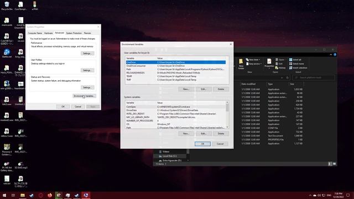Open the memcards desktop icon
Viewport: 354px width, 199px height.
coord(7,22)
